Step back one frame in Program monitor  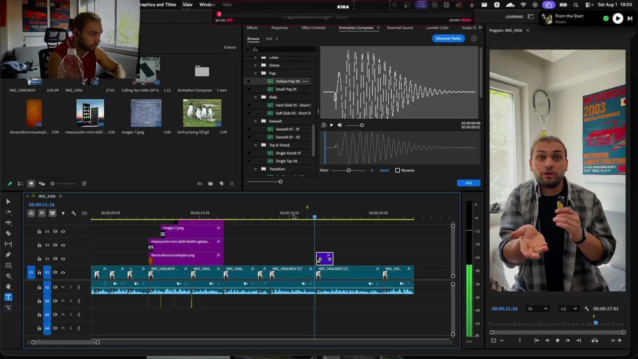pos(547,341)
